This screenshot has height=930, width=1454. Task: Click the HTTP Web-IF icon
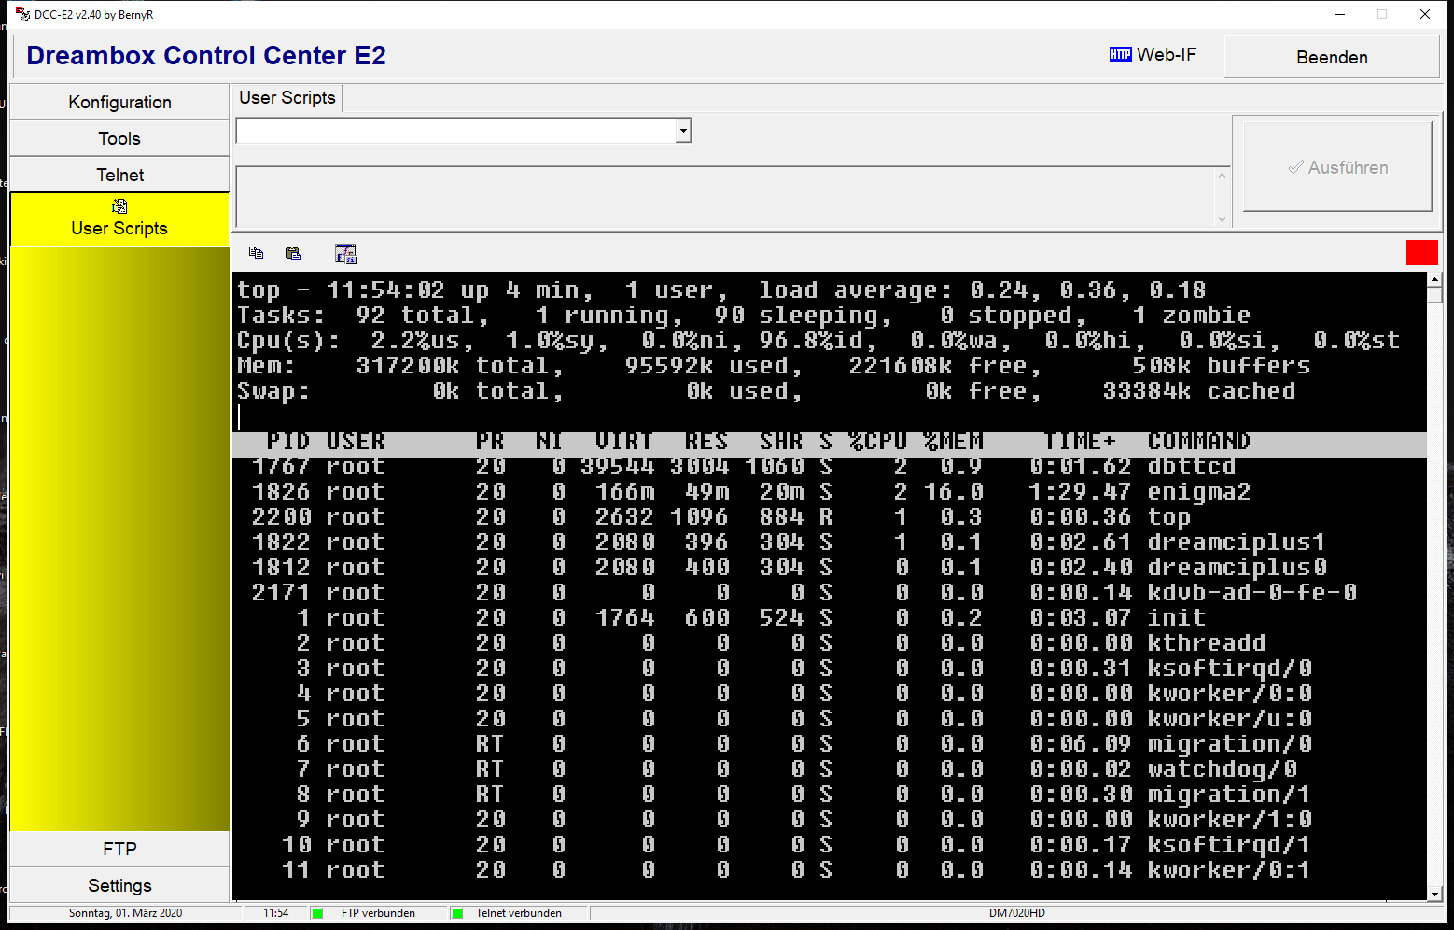1120,55
